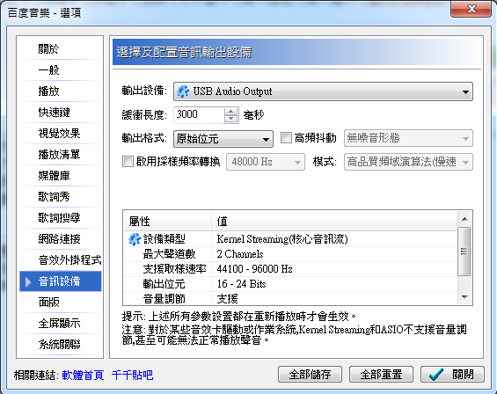The height and width of the screenshot is (394, 497).
Task: Click the gear icon in output device box
Action: pyautogui.click(x=183, y=91)
